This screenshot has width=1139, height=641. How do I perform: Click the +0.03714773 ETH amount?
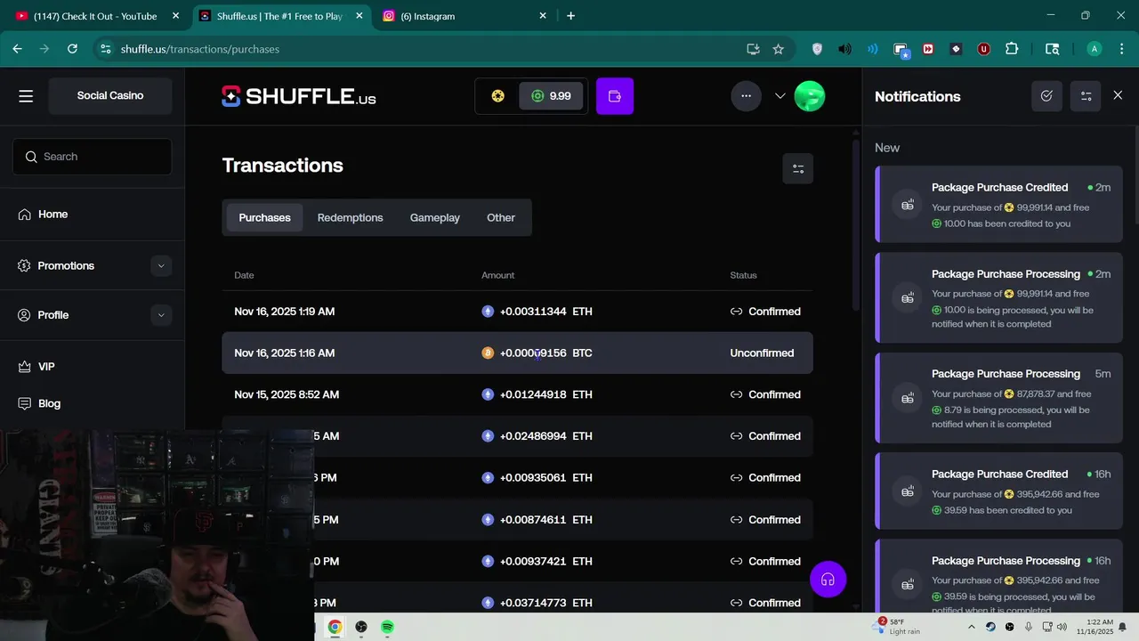coord(545,603)
